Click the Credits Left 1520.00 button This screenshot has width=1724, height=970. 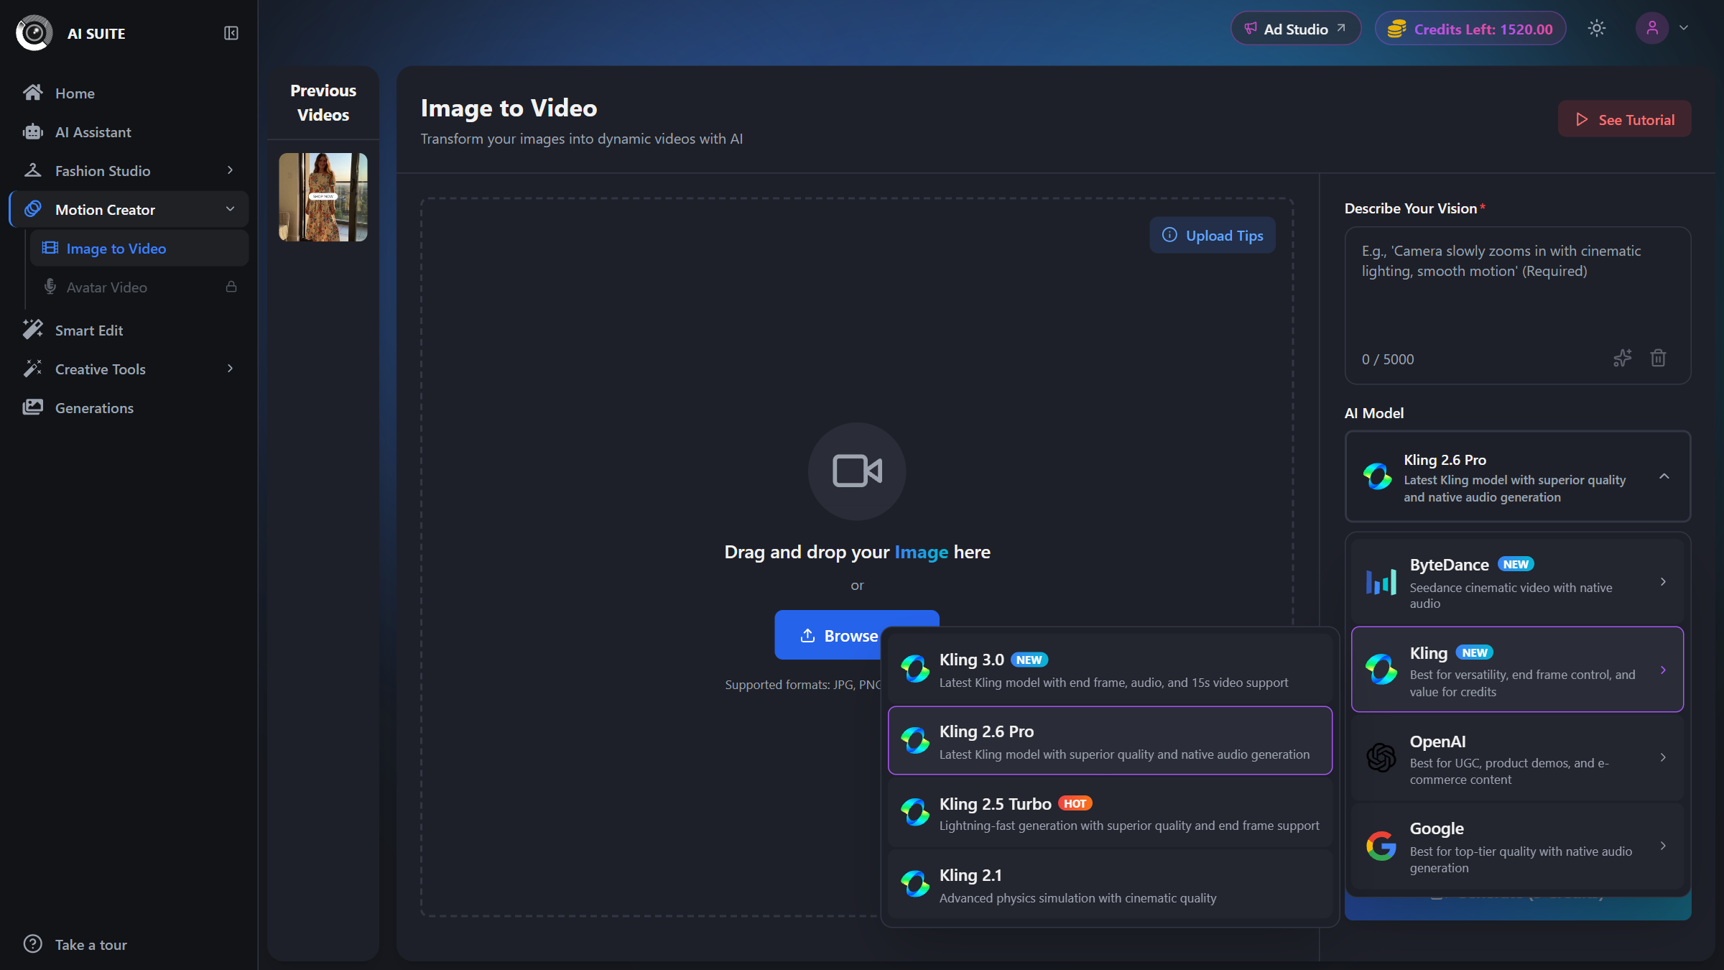pos(1470,29)
